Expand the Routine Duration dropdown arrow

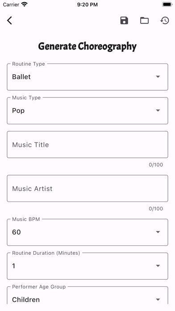point(158,266)
